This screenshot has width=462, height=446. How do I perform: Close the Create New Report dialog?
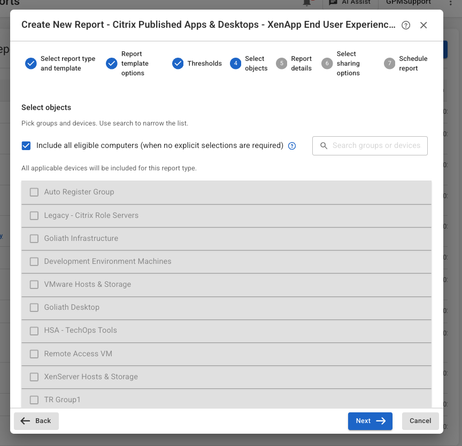[423, 25]
